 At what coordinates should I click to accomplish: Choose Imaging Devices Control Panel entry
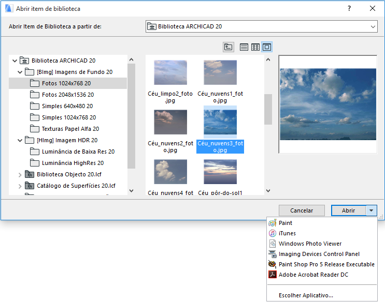pyautogui.click(x=322, y=254)
